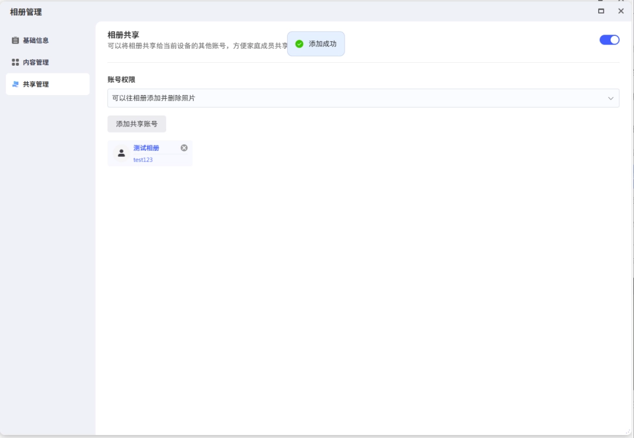Image resolution: width=634 pixels, height=438 pixels.
Task: Open the 基础信息 section
Action: [48, 41]
